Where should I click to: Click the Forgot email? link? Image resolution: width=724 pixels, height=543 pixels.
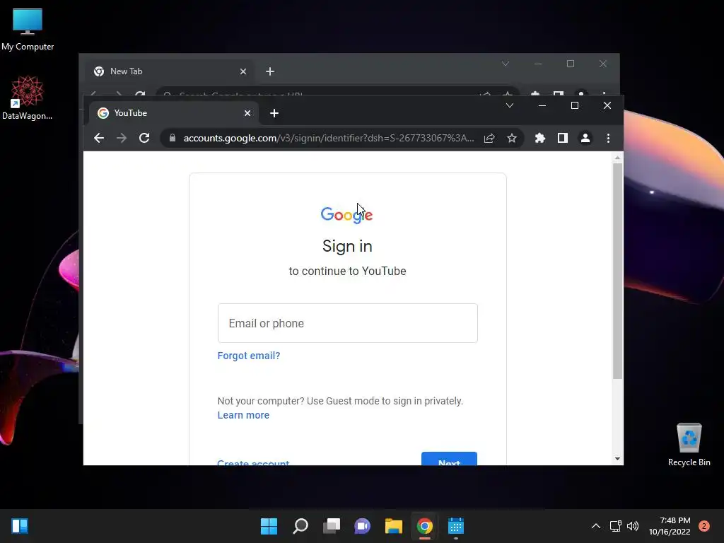click(249, 356)
